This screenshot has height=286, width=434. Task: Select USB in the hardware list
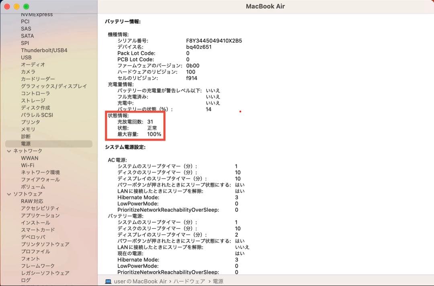pyautogui.click(x=26, y=57)
